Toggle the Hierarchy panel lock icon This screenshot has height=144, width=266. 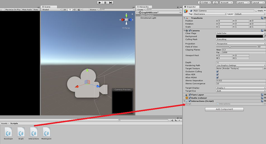pos(178,7)
